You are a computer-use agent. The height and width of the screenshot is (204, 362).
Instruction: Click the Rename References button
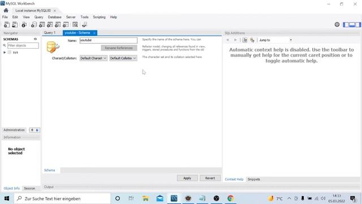(x=119, y=48)
